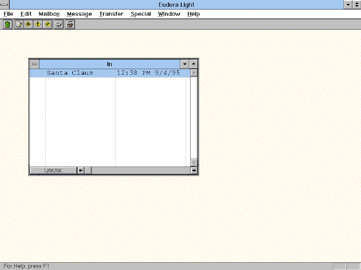Viewport: 361px width, 270px height.
Task: Click the horizontal scroll right arrow
Action: pos(194,170)
